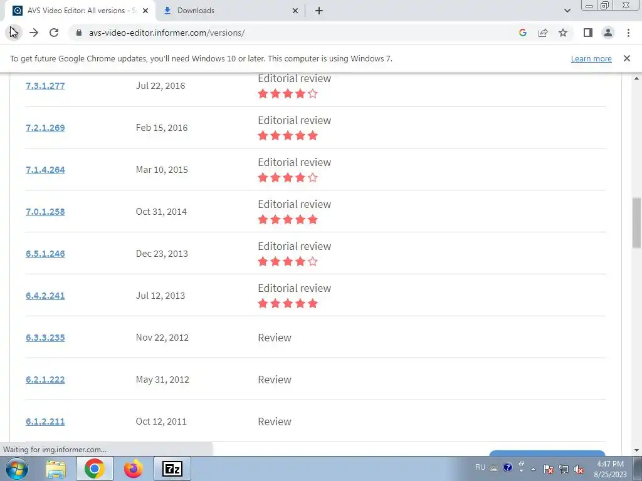Open 7-Zip from the taskbar

172,468
